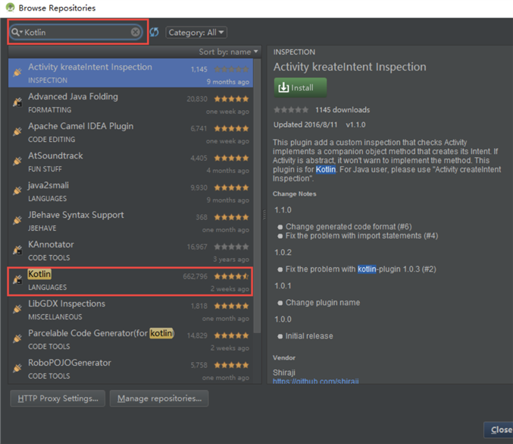Screen dimensions: 513x444
Task: Click Advanced Java Folding star rating
Action: click(231, 99)
